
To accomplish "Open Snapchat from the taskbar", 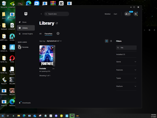I will click(62, 116).
